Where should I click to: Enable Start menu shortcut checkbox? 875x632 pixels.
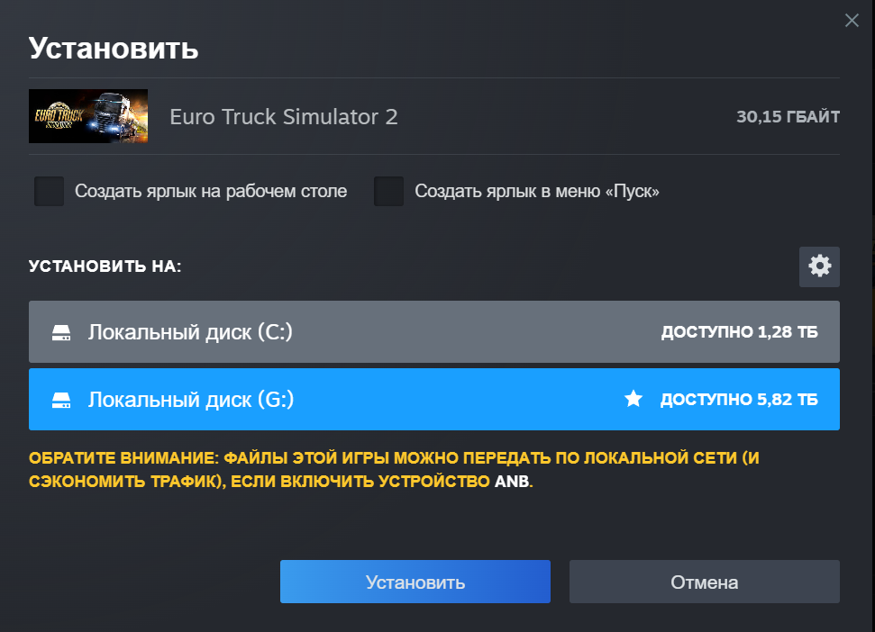pyautogui.click(x=388, y=192)
